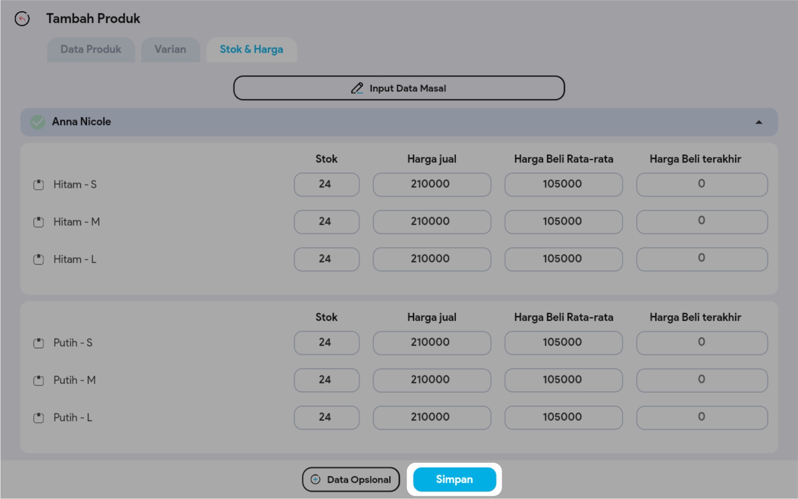Click the Simpan button
The height and width of the screenshot is (499, 798).
[454, 479]
